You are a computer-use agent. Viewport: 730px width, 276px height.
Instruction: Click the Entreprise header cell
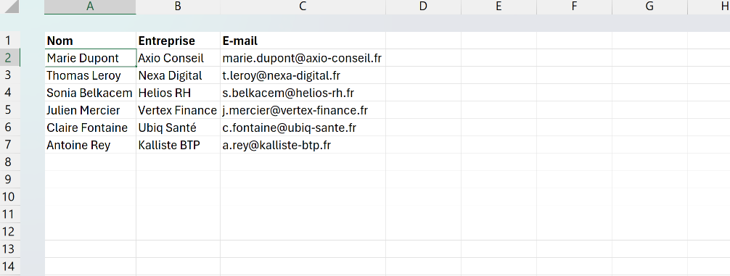(179, 41)
